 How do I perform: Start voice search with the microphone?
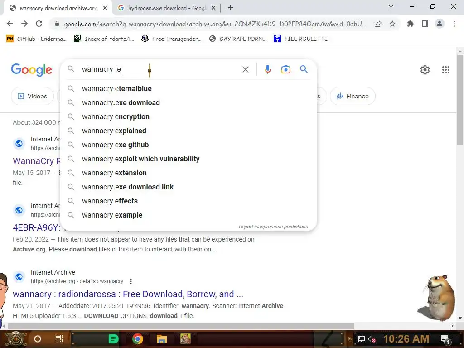pos(268,69)
